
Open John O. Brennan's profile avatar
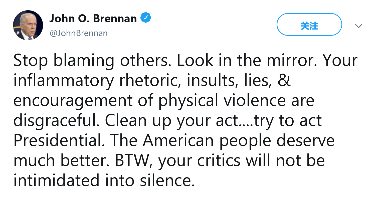click(28, 25)
